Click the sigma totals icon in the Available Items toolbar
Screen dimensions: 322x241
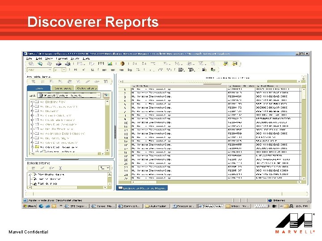(51, 81)
